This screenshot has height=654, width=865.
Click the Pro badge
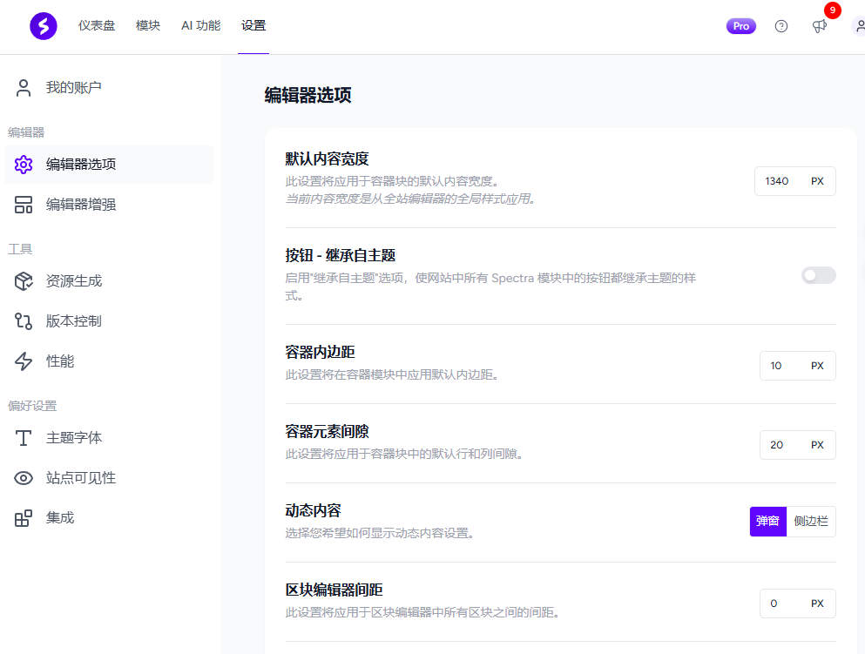click(741, 26)
